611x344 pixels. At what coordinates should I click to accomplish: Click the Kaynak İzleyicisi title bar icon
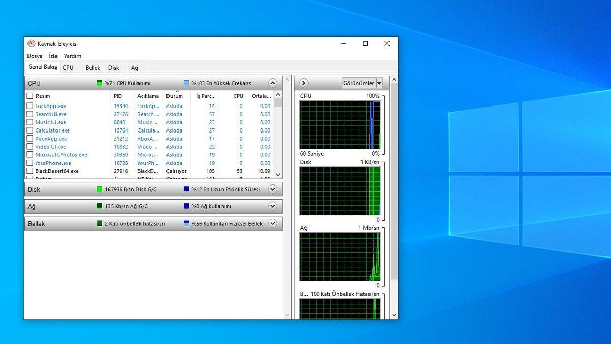tap(32, 44)
